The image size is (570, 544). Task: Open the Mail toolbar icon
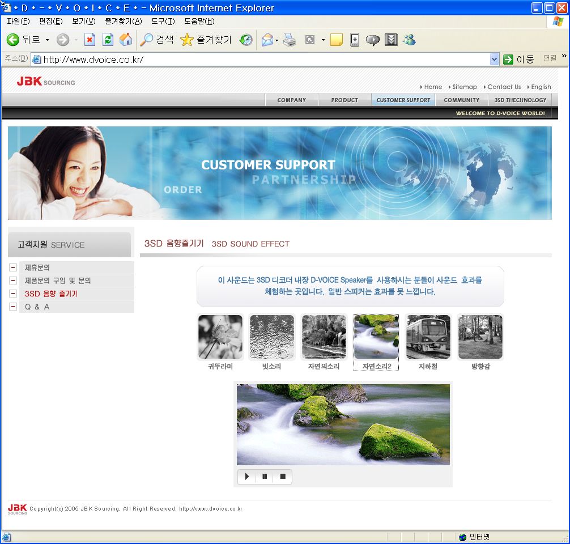(x=267, y=40)
